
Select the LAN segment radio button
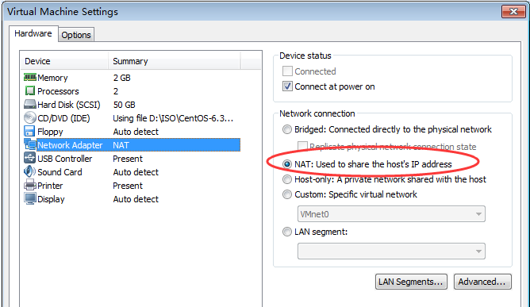point(287,232)
